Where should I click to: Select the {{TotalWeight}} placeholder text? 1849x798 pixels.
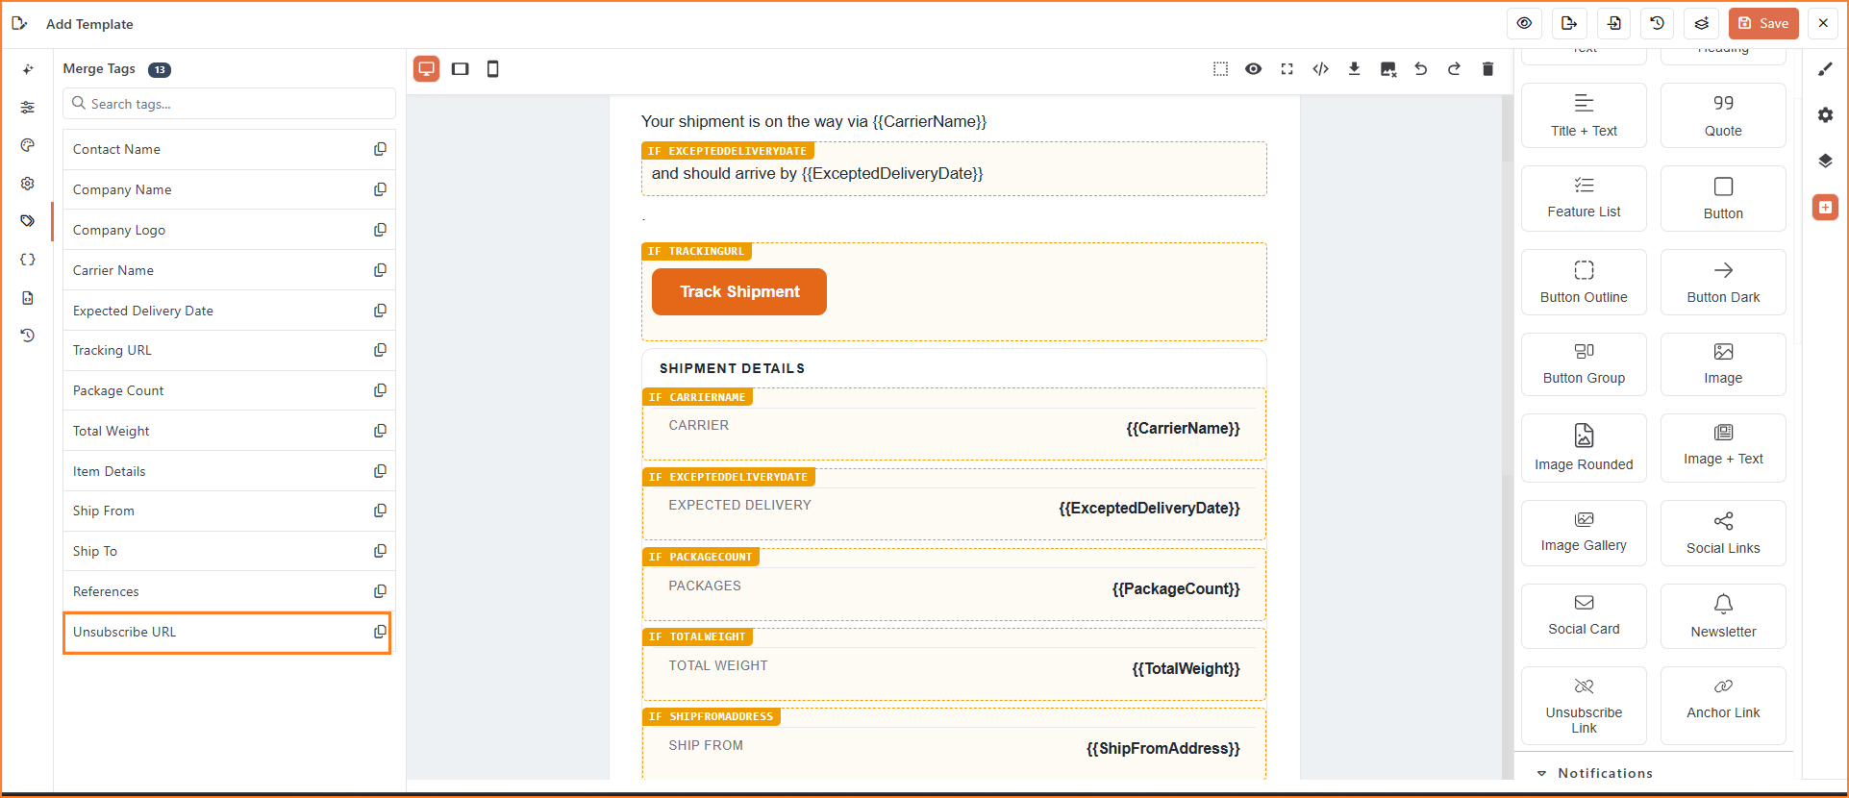click(x=1186, y=669)
